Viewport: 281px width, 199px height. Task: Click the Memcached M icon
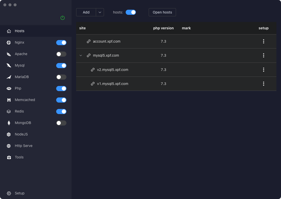click(x=9, y=100)
